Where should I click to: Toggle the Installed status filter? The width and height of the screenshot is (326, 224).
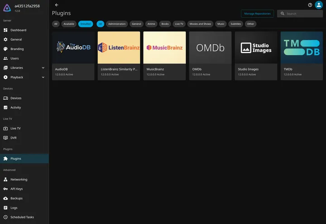[86, 24]
